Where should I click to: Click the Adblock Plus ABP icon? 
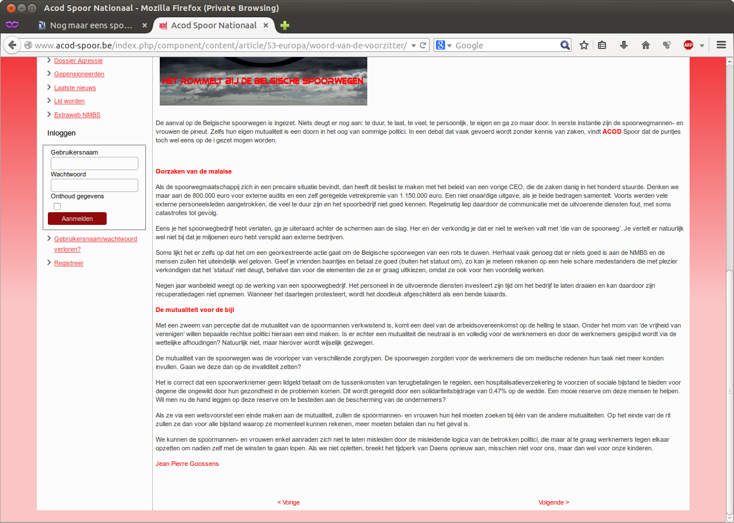coord(688,45)
